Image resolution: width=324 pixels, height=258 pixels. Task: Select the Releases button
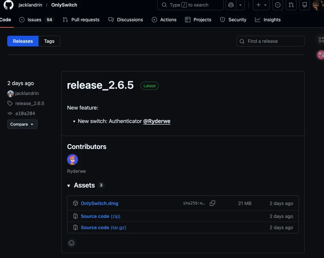point(23,41)
